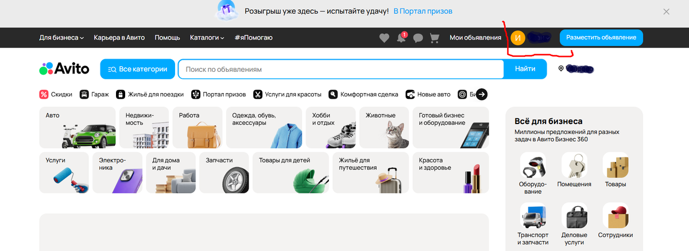Viewport: 689px width, 251px height.
Task: Open Жильё для поездки shortcut
Action: pyautogui.click(x=150, y=94)
